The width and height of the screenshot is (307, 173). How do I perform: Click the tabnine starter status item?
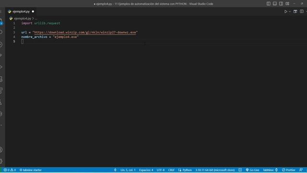click(31, 170)
